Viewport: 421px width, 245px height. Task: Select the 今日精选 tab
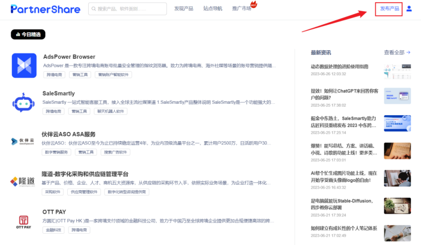pyautogui.click(x=28, y=34)
